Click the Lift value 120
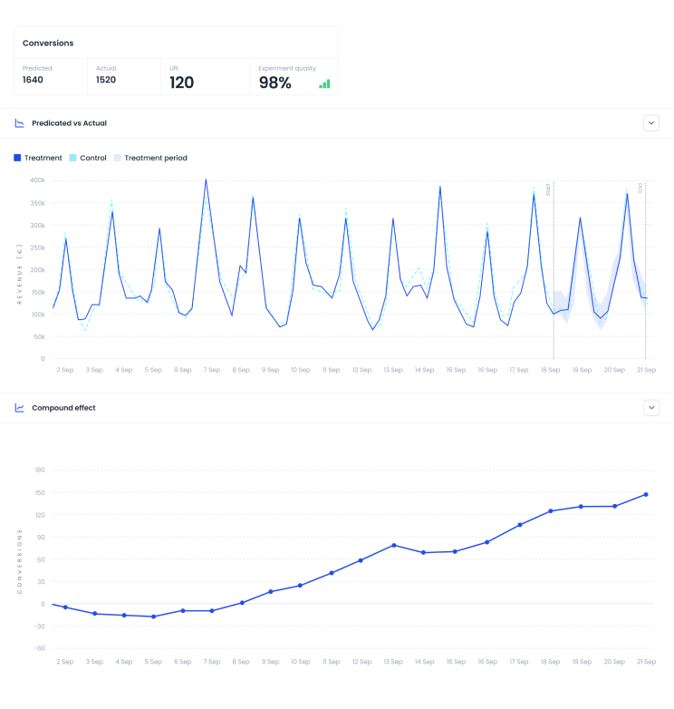This screenshot has width=674, height=709. point(181,83)
